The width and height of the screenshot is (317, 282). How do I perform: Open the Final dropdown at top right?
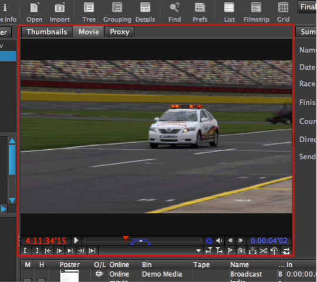click(307, 6)
